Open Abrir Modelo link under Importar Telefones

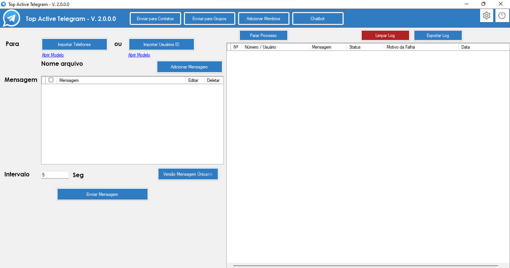point(53,55)
